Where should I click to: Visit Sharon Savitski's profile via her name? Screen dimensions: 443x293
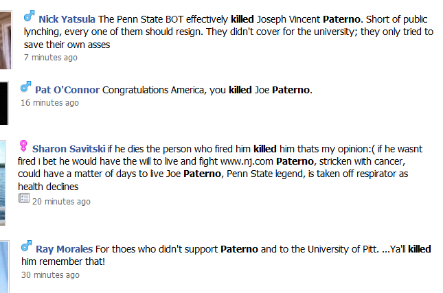(68, 148)
